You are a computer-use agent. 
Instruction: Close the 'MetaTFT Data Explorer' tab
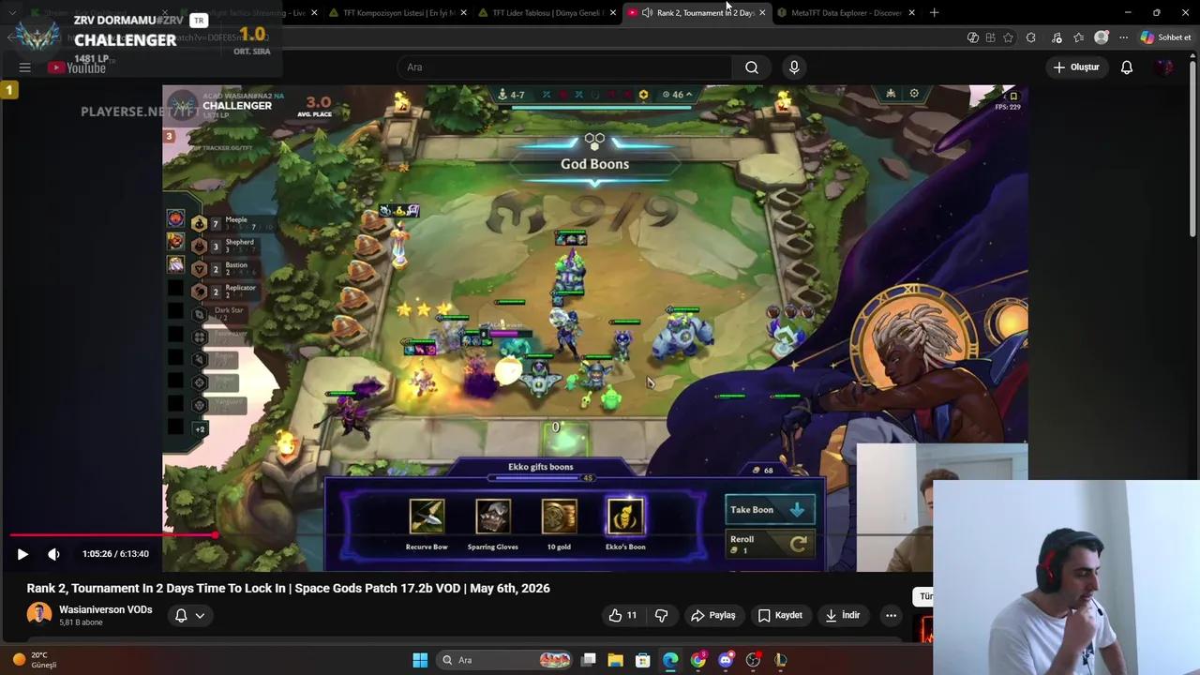(911, 13)
